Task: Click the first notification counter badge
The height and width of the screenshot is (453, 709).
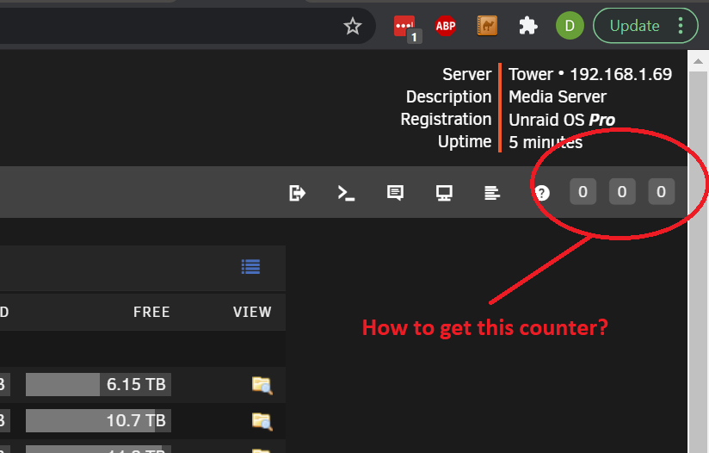Action: tap(583, 192)
